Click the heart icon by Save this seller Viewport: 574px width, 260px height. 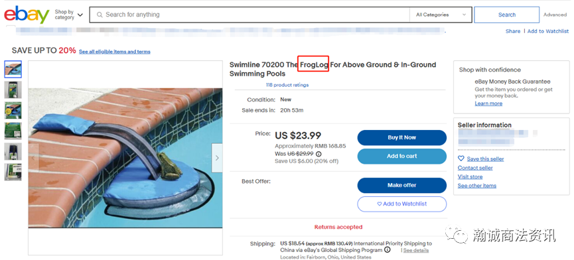point(461,159)
